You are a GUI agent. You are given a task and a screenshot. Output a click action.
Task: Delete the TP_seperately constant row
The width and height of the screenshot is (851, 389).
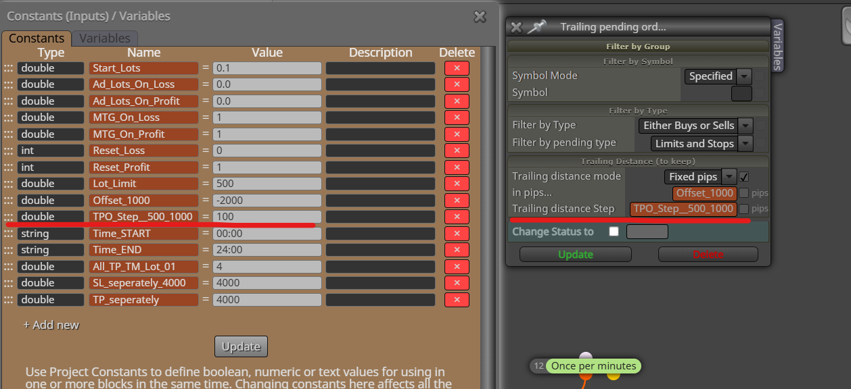[x=457, y=300]
